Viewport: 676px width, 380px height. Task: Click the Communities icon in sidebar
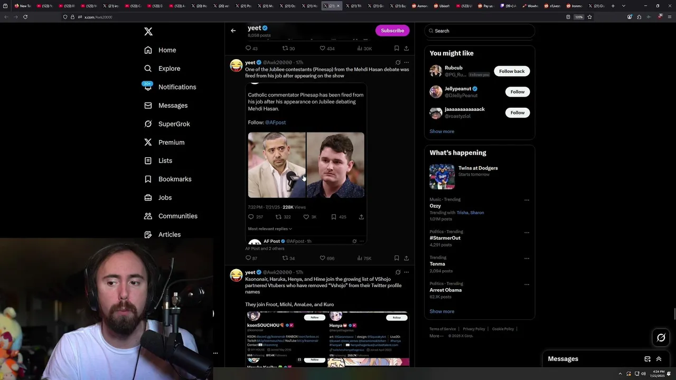(x=148, y=216)
